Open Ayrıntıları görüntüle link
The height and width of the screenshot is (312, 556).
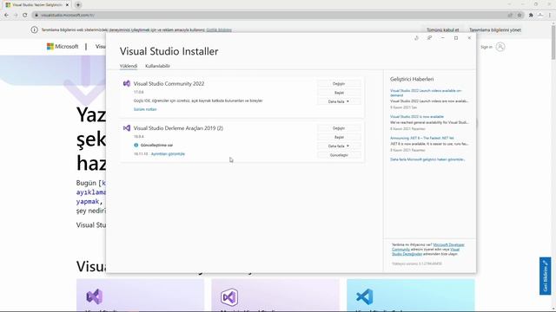coord(168,154)
